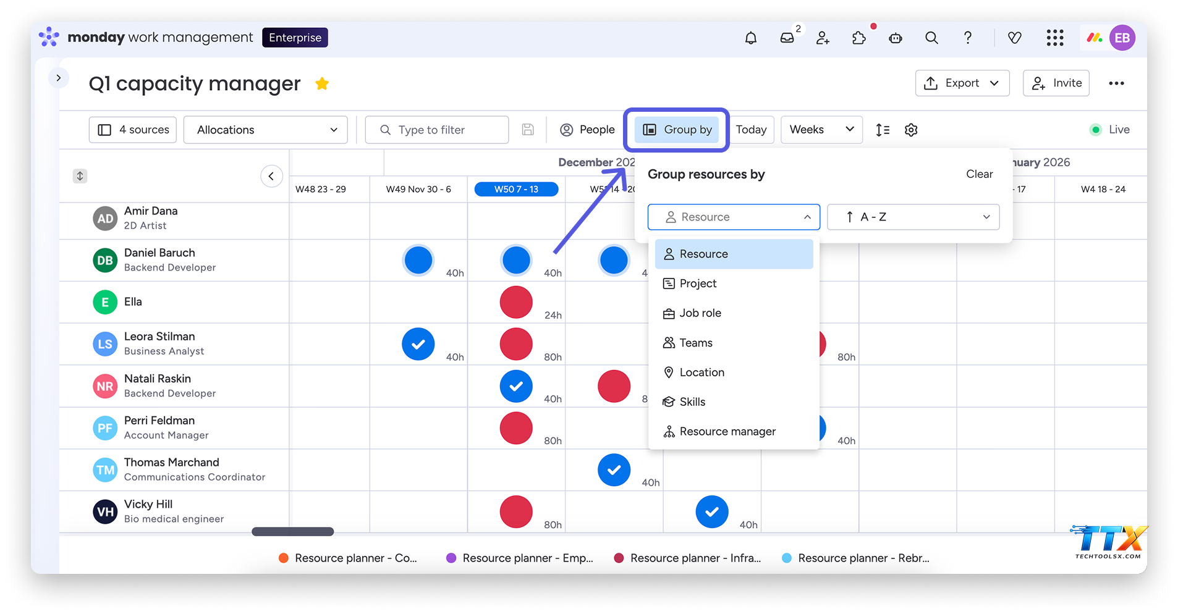
Task: Select Teams in the grouping list
Action: coord(734,343)
